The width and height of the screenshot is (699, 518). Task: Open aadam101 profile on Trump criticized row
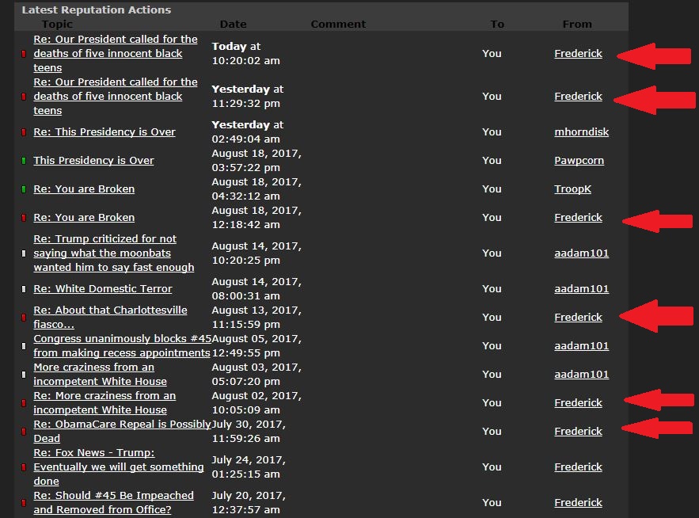581,253
